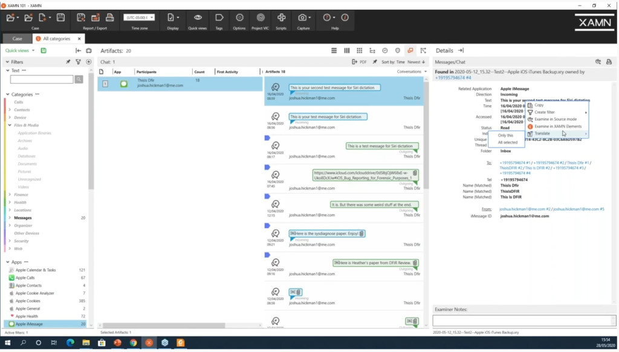Screen dimensions: 619x352
Task: Open the Conversations dropdown
Action: tap(412, 72)
